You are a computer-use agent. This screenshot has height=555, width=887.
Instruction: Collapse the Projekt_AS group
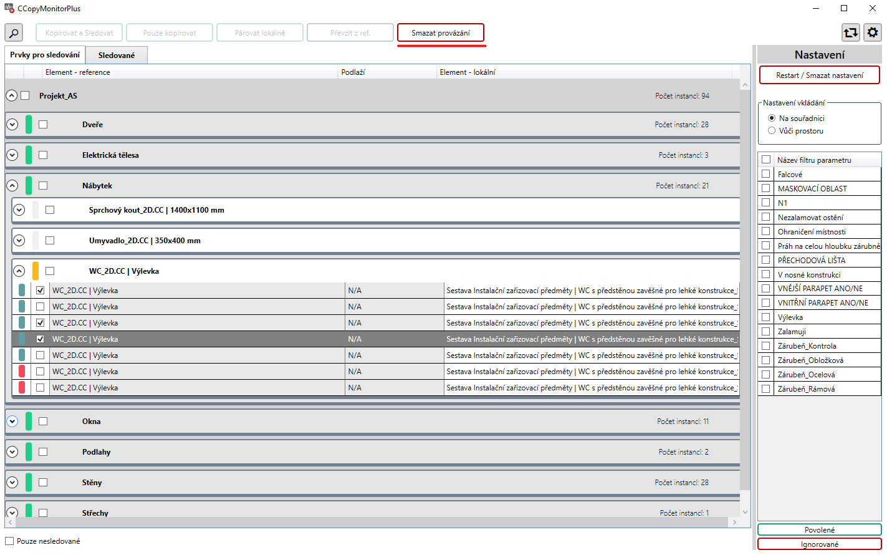click(12, 95)
